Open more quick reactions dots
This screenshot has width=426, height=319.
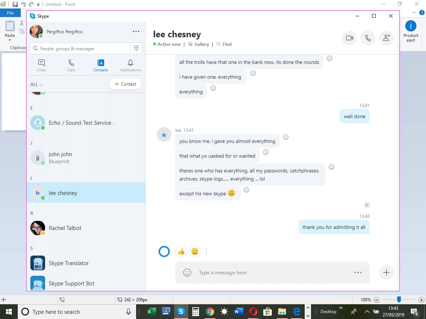[206, 251]
